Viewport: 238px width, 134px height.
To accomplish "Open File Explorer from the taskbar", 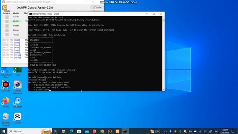I will (x=64, y=131).
